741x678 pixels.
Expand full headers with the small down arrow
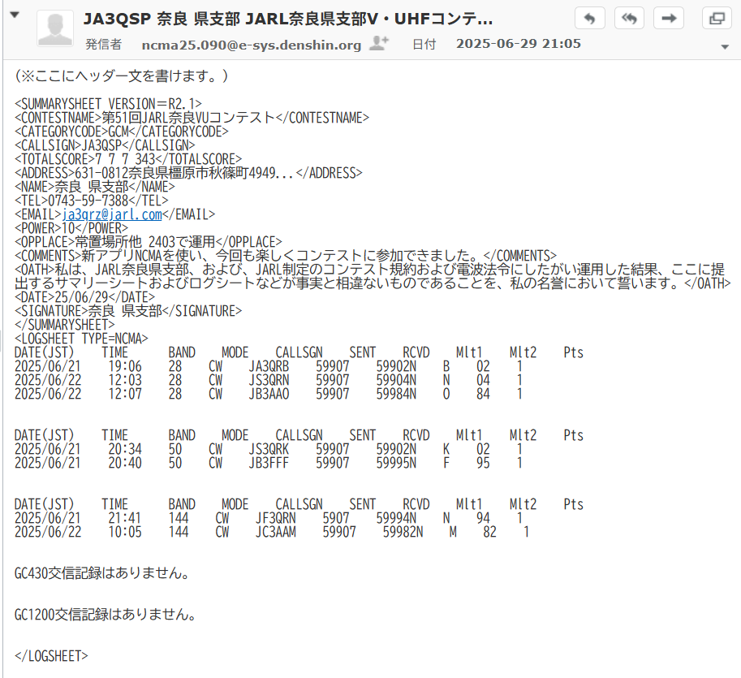click(725, 47)
